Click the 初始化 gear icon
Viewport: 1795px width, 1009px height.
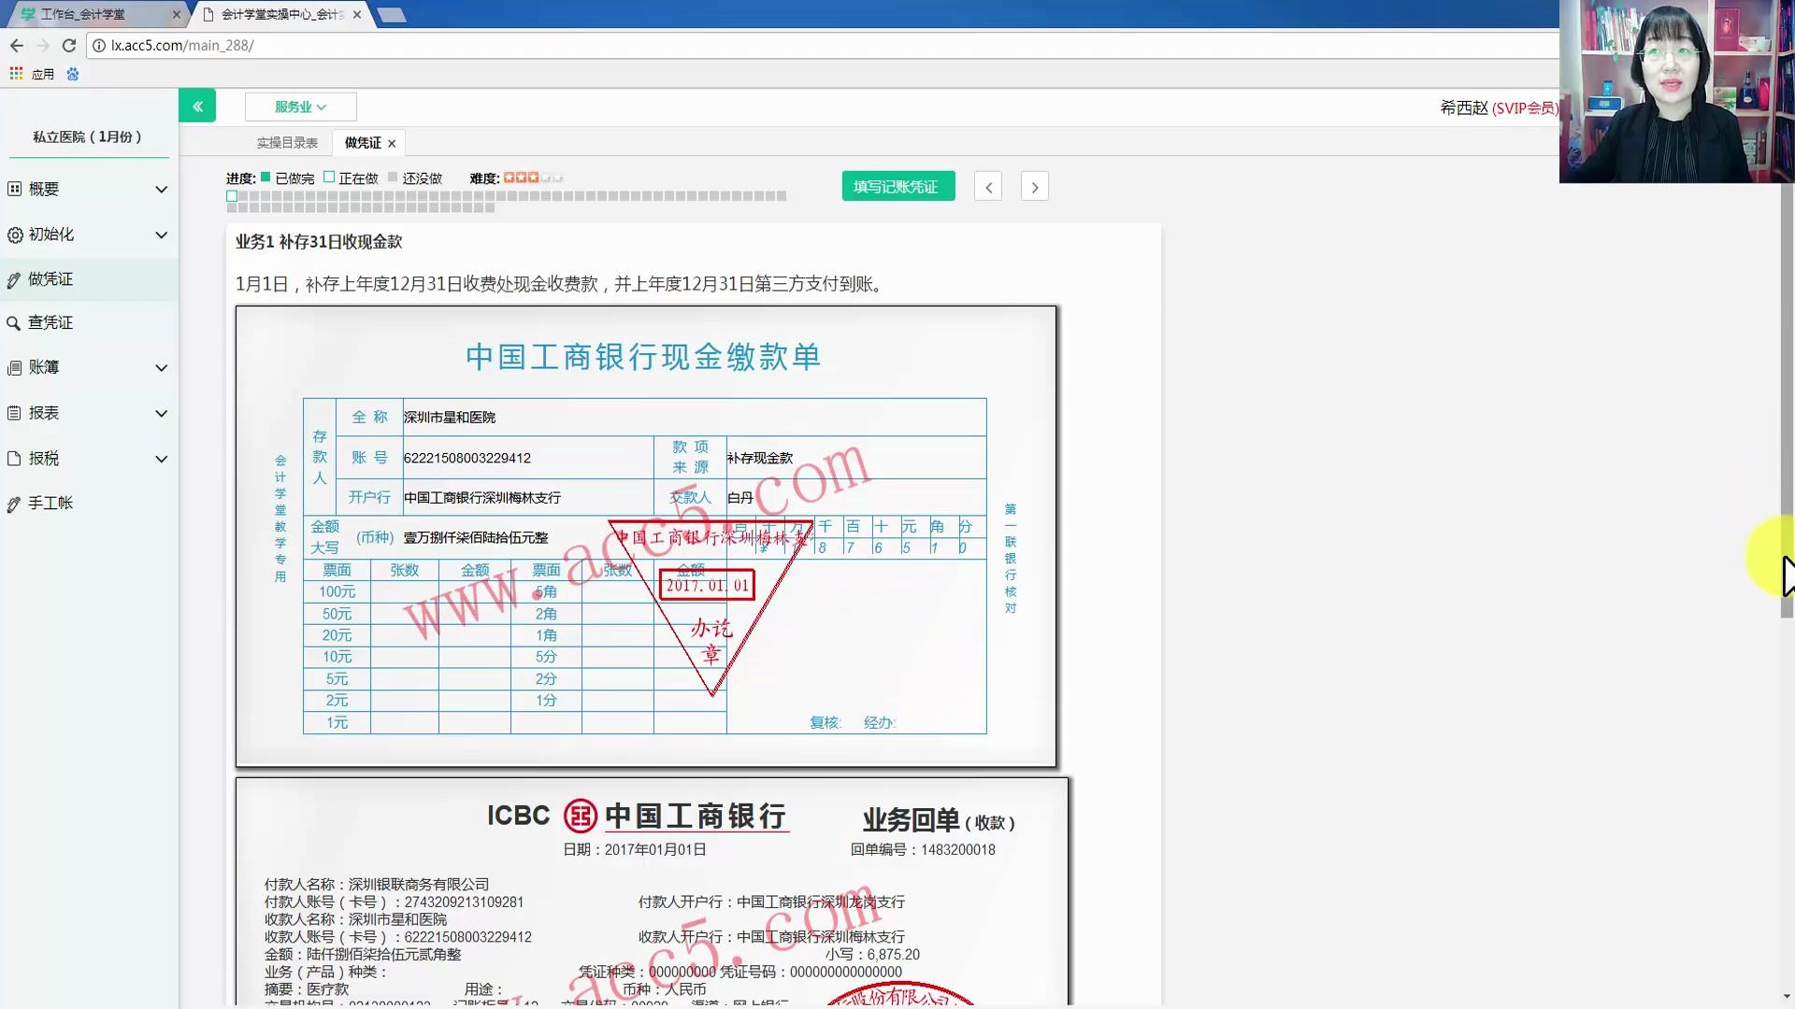click(15, 235)
